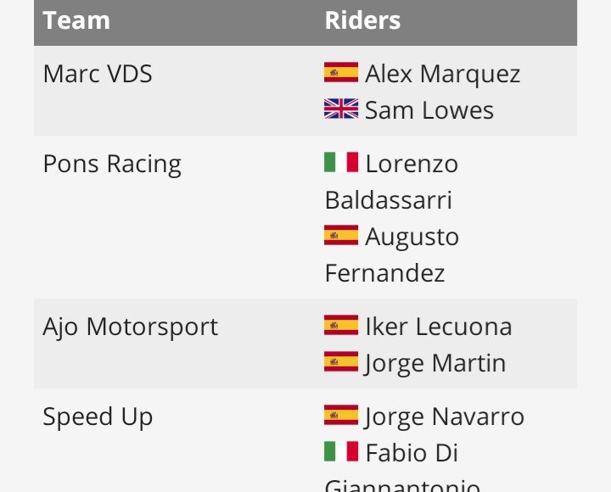Select the Ajo Motorsport team cell
This screenshot has width=611, height=492.
tap(131, 327)
